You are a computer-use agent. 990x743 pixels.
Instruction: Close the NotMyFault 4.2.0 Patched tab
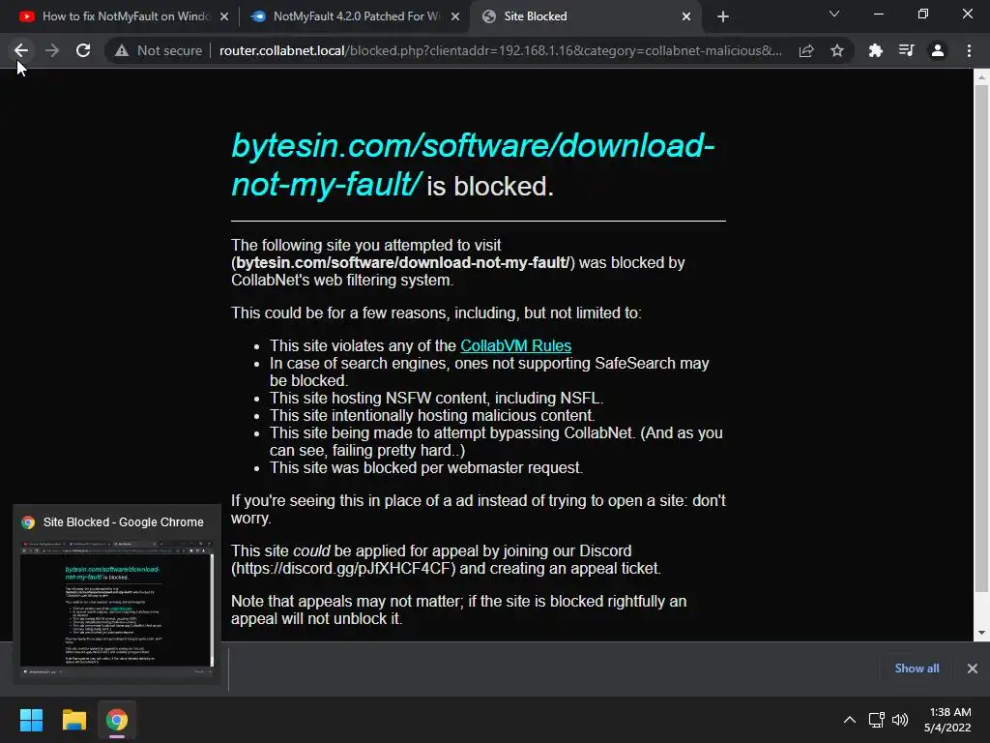455,16
